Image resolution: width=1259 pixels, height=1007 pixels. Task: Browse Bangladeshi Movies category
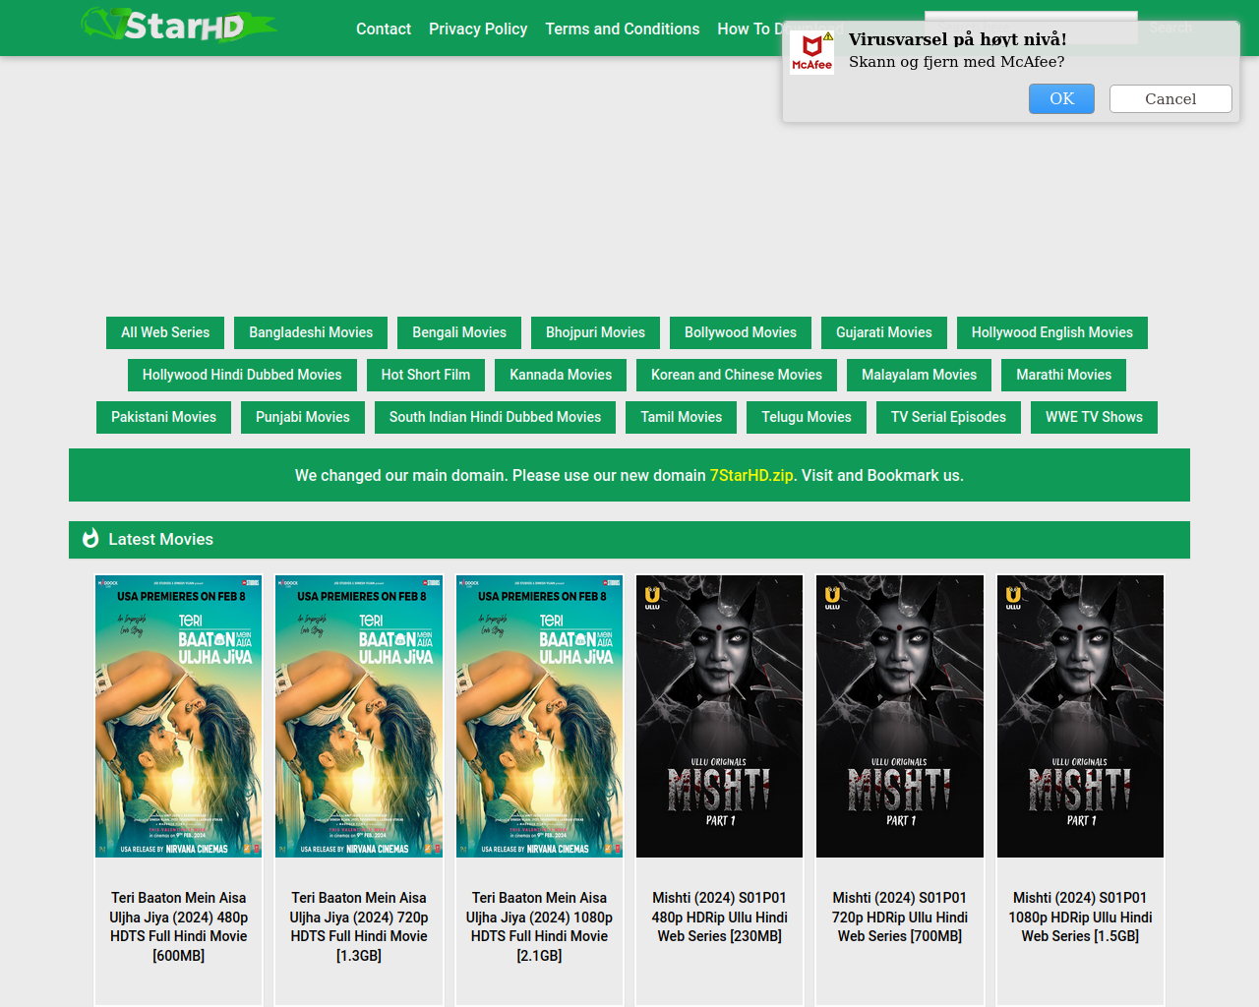tap(311, 332)
